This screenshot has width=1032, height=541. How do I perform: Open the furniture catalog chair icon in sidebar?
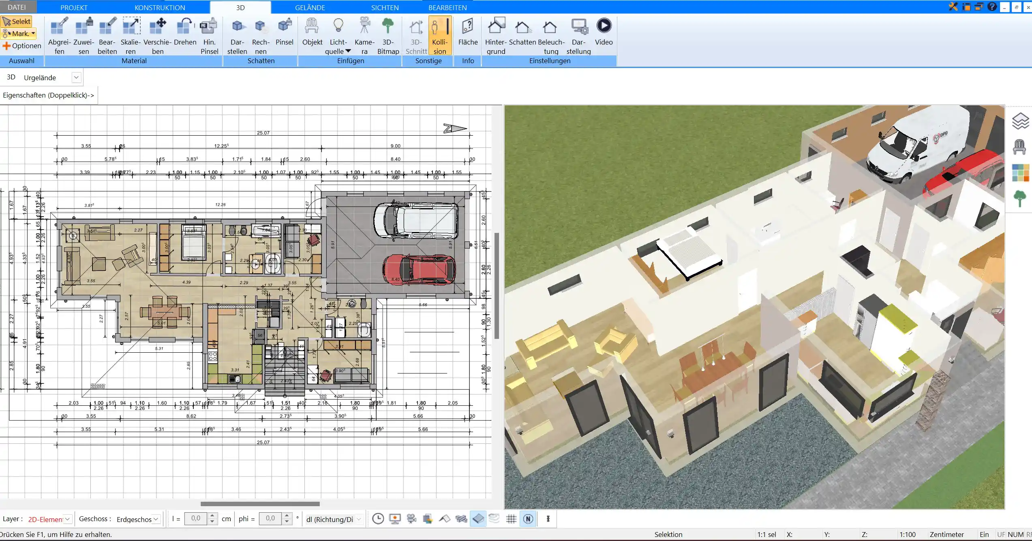pos(1019,147)
